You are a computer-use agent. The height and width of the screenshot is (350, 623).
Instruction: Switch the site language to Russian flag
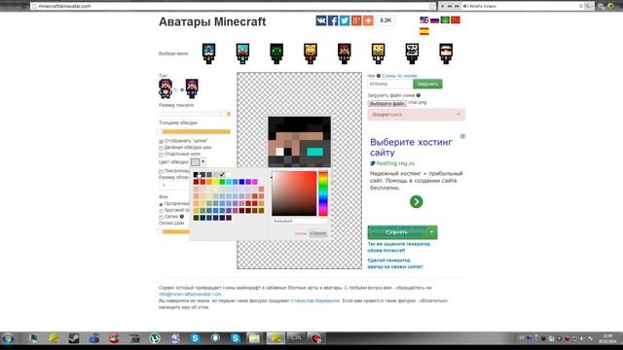[x=435, y=19]
